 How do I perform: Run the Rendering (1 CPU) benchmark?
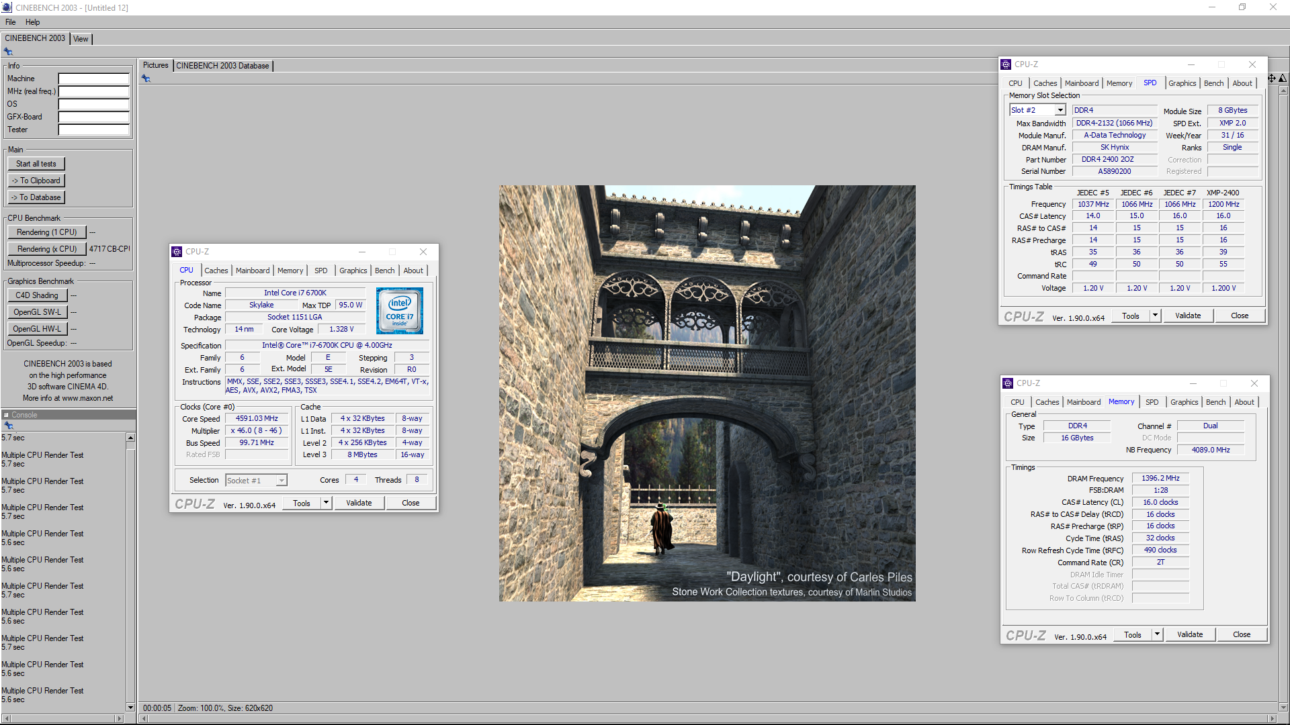pos(47,232)
